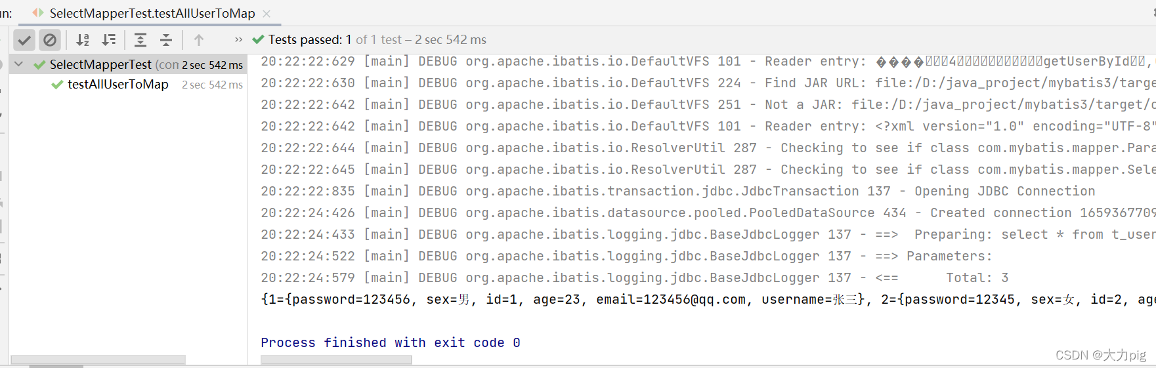Close the SelectMapperTest.testAllUserToMap run tab
The width and height of the screenshot is (1156, 368).
[x=267, y=13]
